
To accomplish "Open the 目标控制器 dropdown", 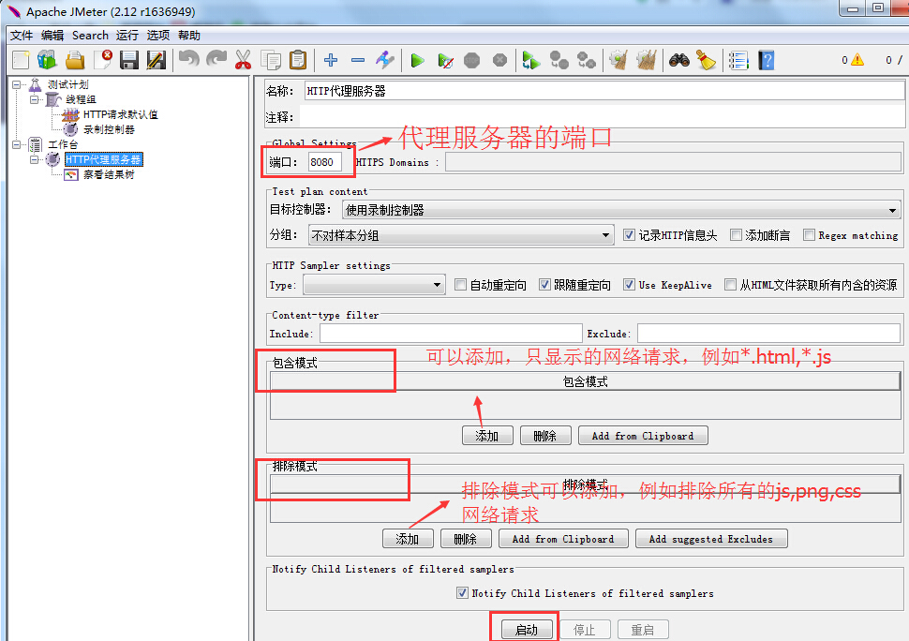I will [x=621, y=210].
